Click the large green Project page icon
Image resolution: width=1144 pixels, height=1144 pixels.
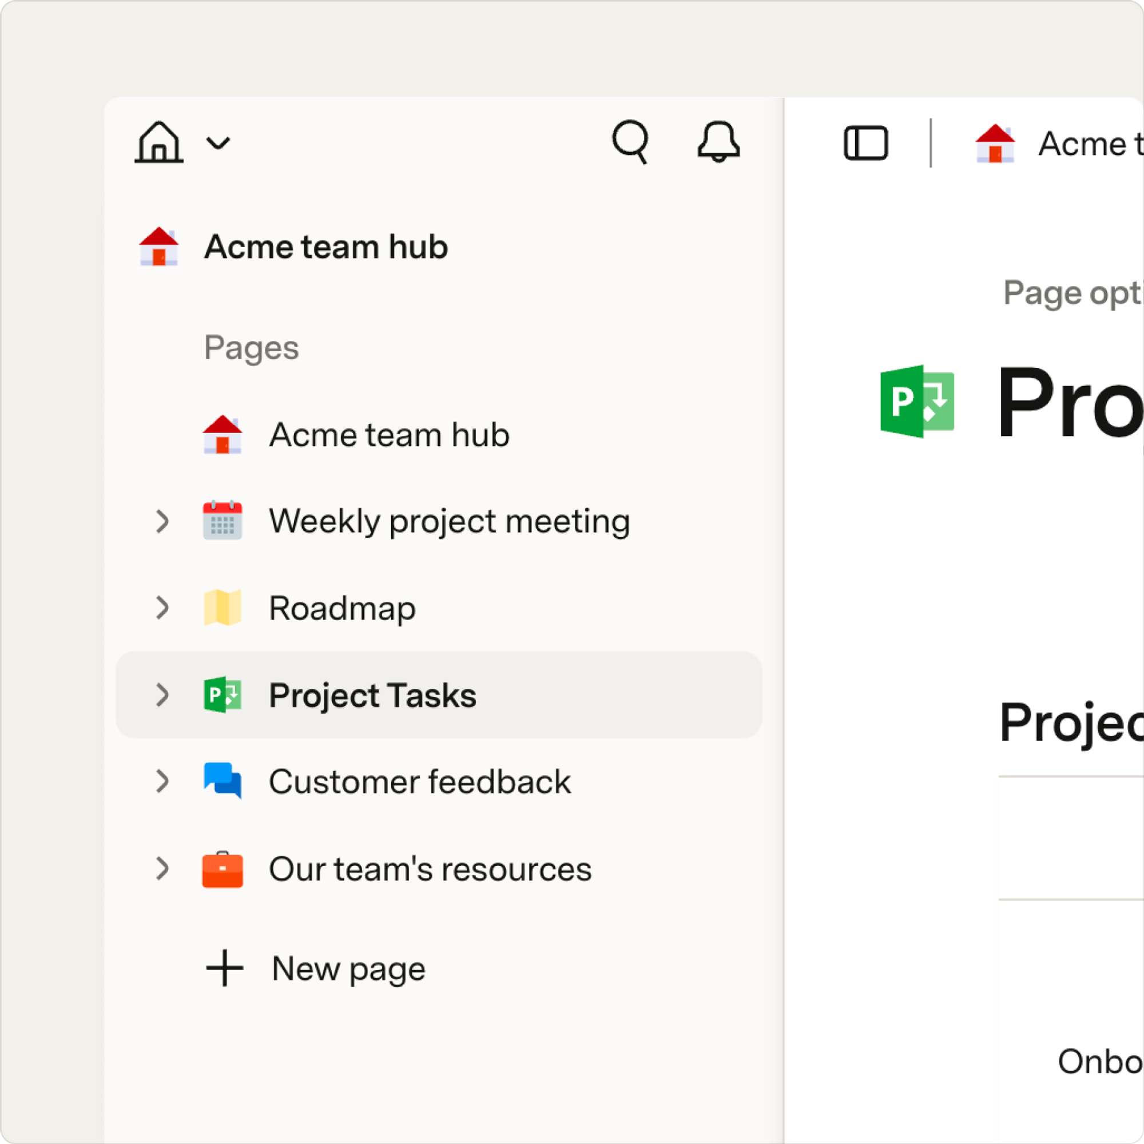click(x=917, y=402)
